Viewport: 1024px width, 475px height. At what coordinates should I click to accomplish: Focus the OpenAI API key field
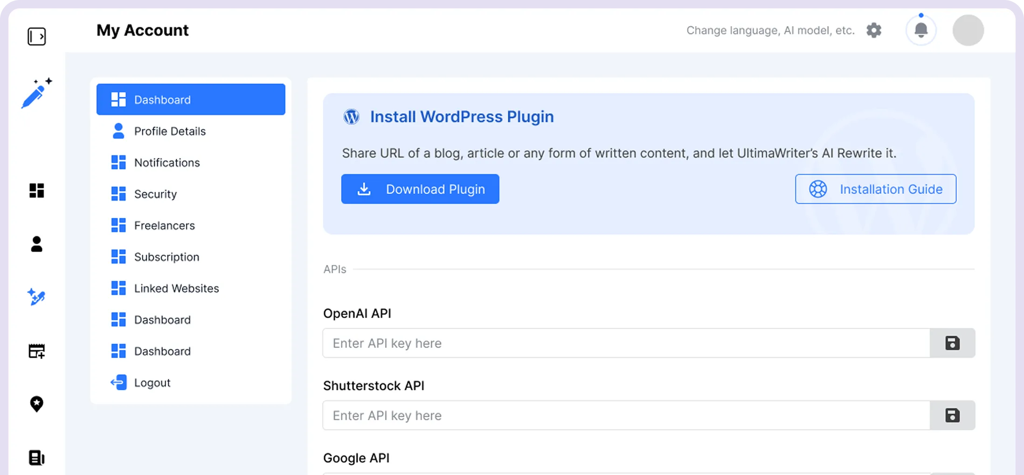point(626,343)
